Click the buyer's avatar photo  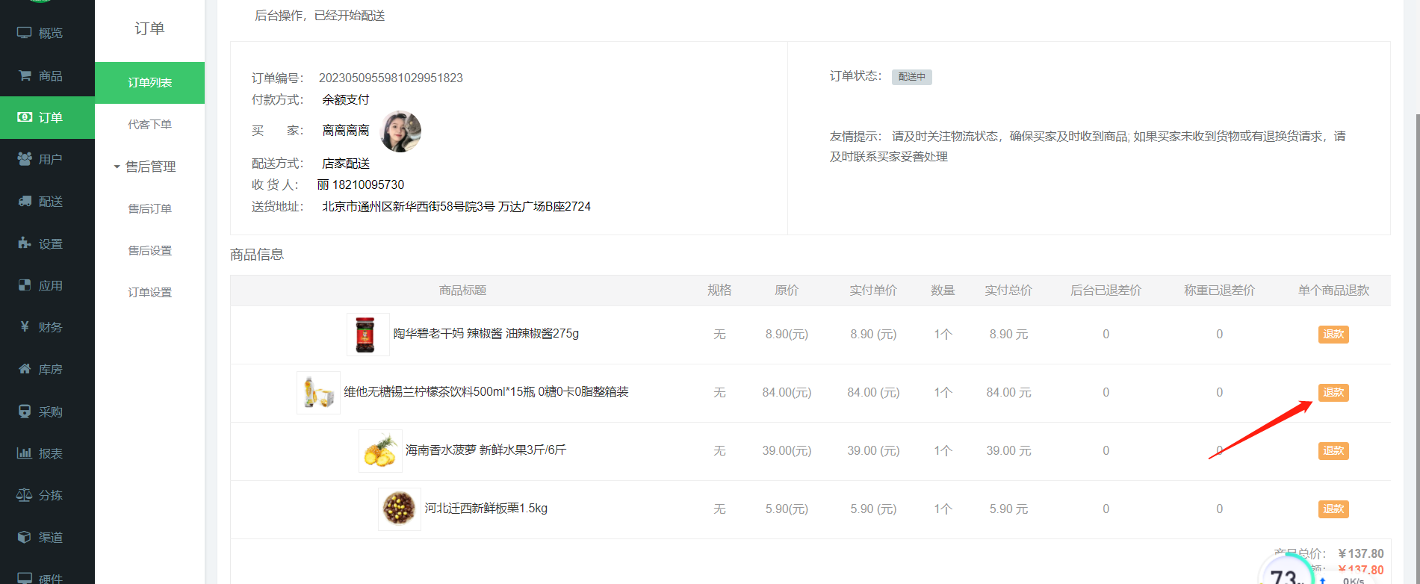(x=401, y=131)
